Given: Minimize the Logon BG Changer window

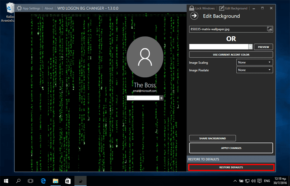Looking at the screenshot, I should tap(254, 9).
